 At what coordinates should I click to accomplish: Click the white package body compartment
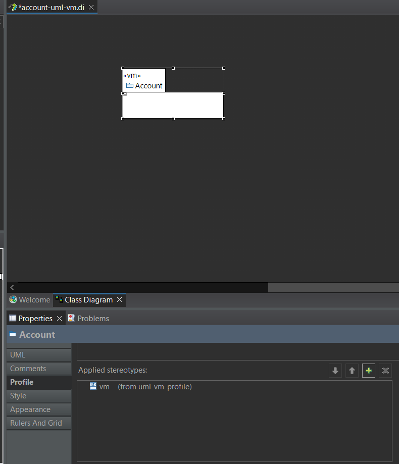pos(173,106)
